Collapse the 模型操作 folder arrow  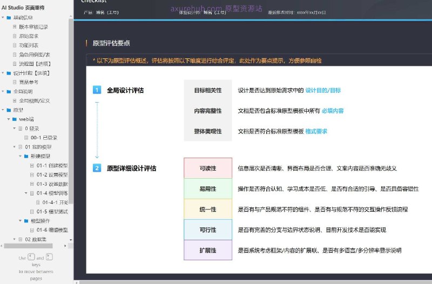point(21,221)
